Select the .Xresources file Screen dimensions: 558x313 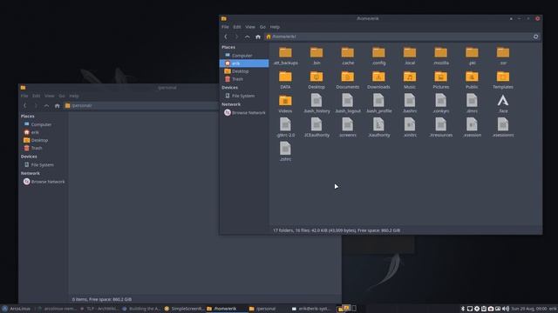pyautogui.click(x=441, y=128)
